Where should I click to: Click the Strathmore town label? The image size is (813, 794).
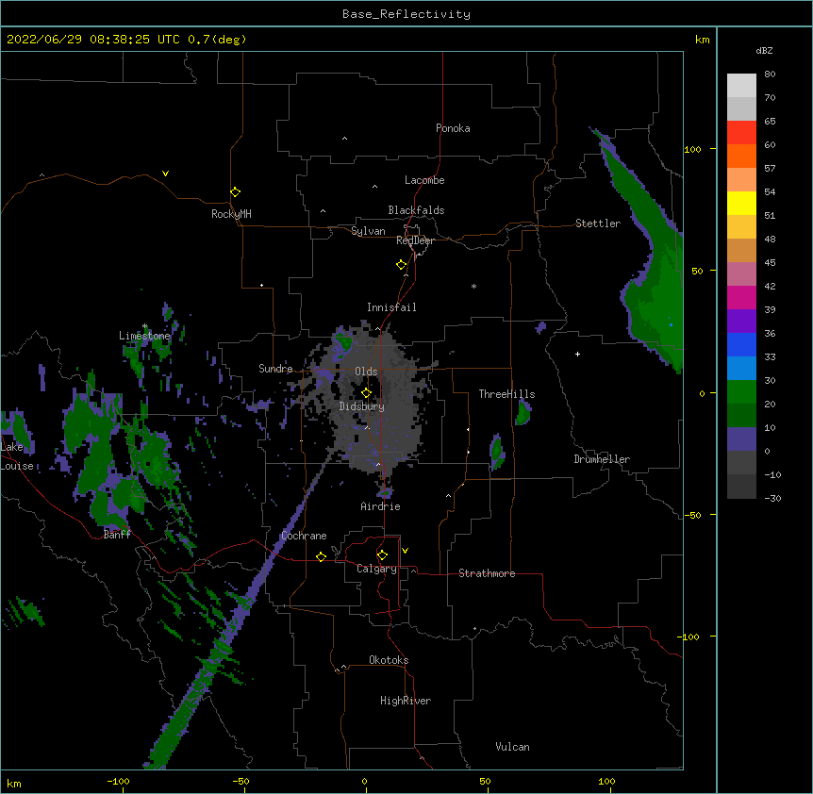click(x=487, y=573)
